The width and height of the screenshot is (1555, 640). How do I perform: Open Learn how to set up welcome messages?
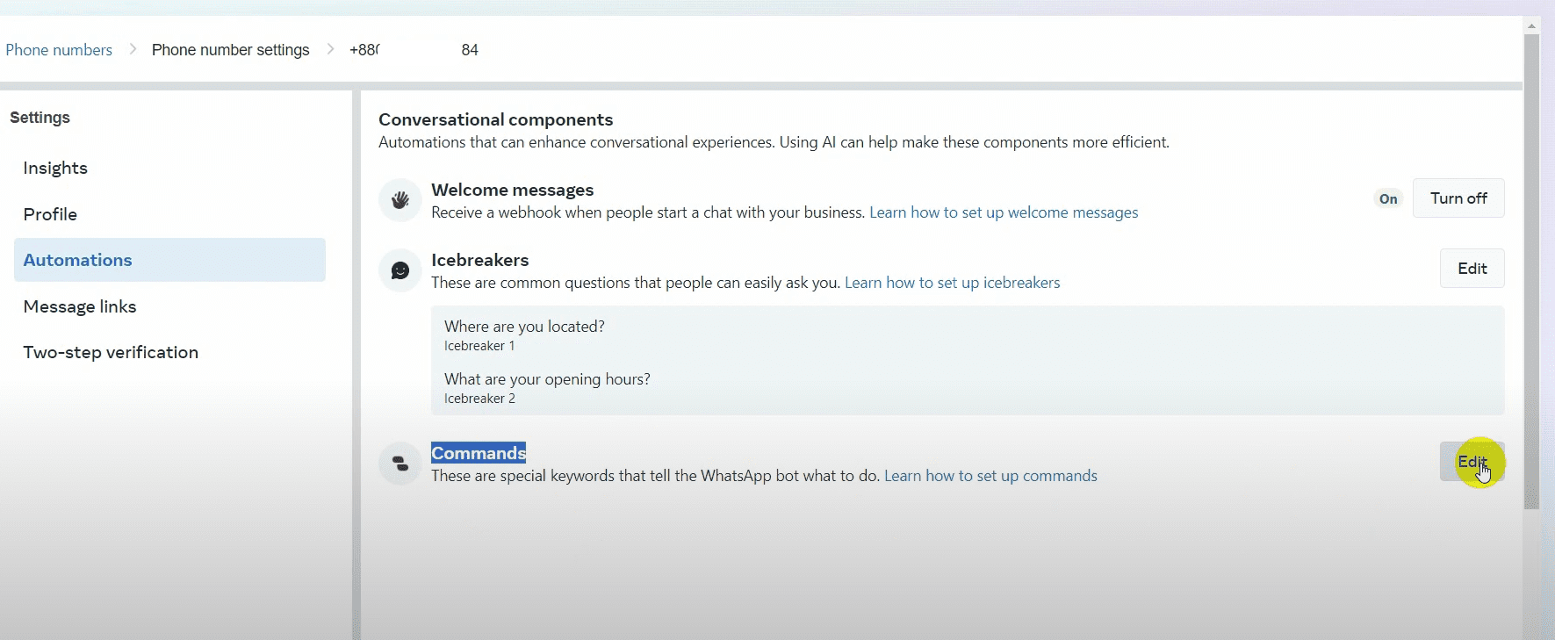pos(1003,212)
